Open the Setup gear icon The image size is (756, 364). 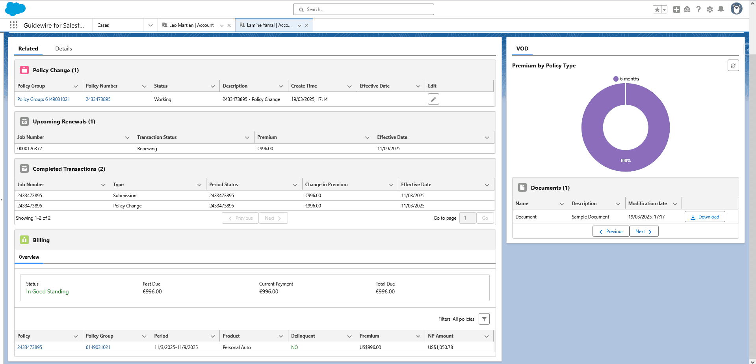tap(710, 9)
